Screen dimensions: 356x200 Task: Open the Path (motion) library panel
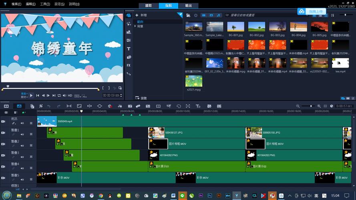(x=129, y=74)
